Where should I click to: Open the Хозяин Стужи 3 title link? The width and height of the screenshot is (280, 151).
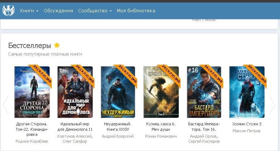[247, 124]
